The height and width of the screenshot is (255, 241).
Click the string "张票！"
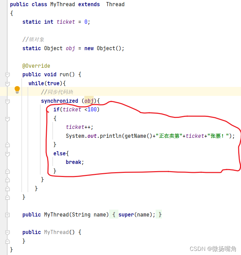point(218,136)
